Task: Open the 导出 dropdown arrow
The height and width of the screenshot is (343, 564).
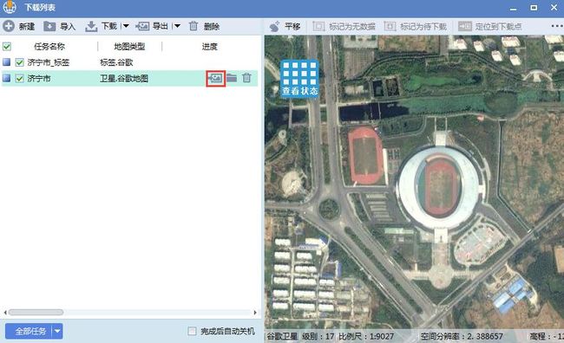Action: tap(177, 26)
